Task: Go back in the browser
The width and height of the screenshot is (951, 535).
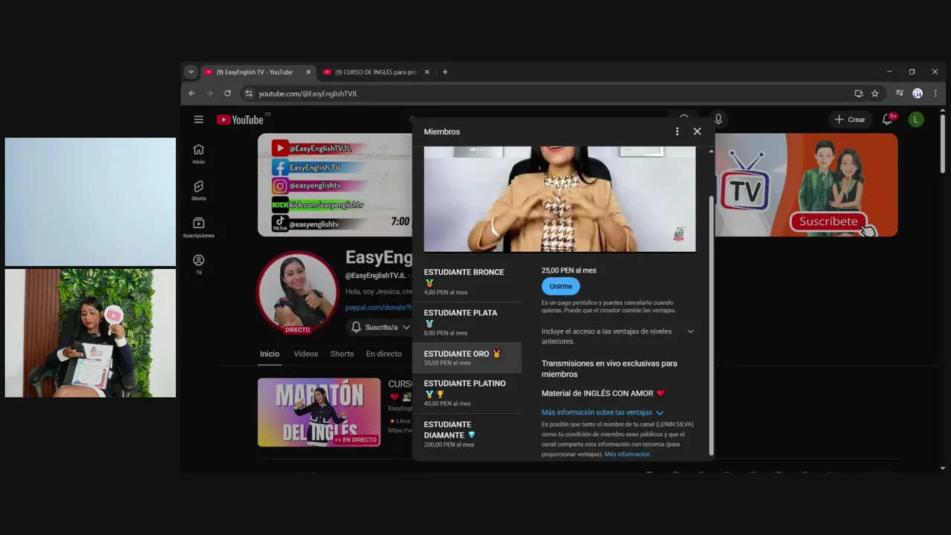Action: (192, 94)
